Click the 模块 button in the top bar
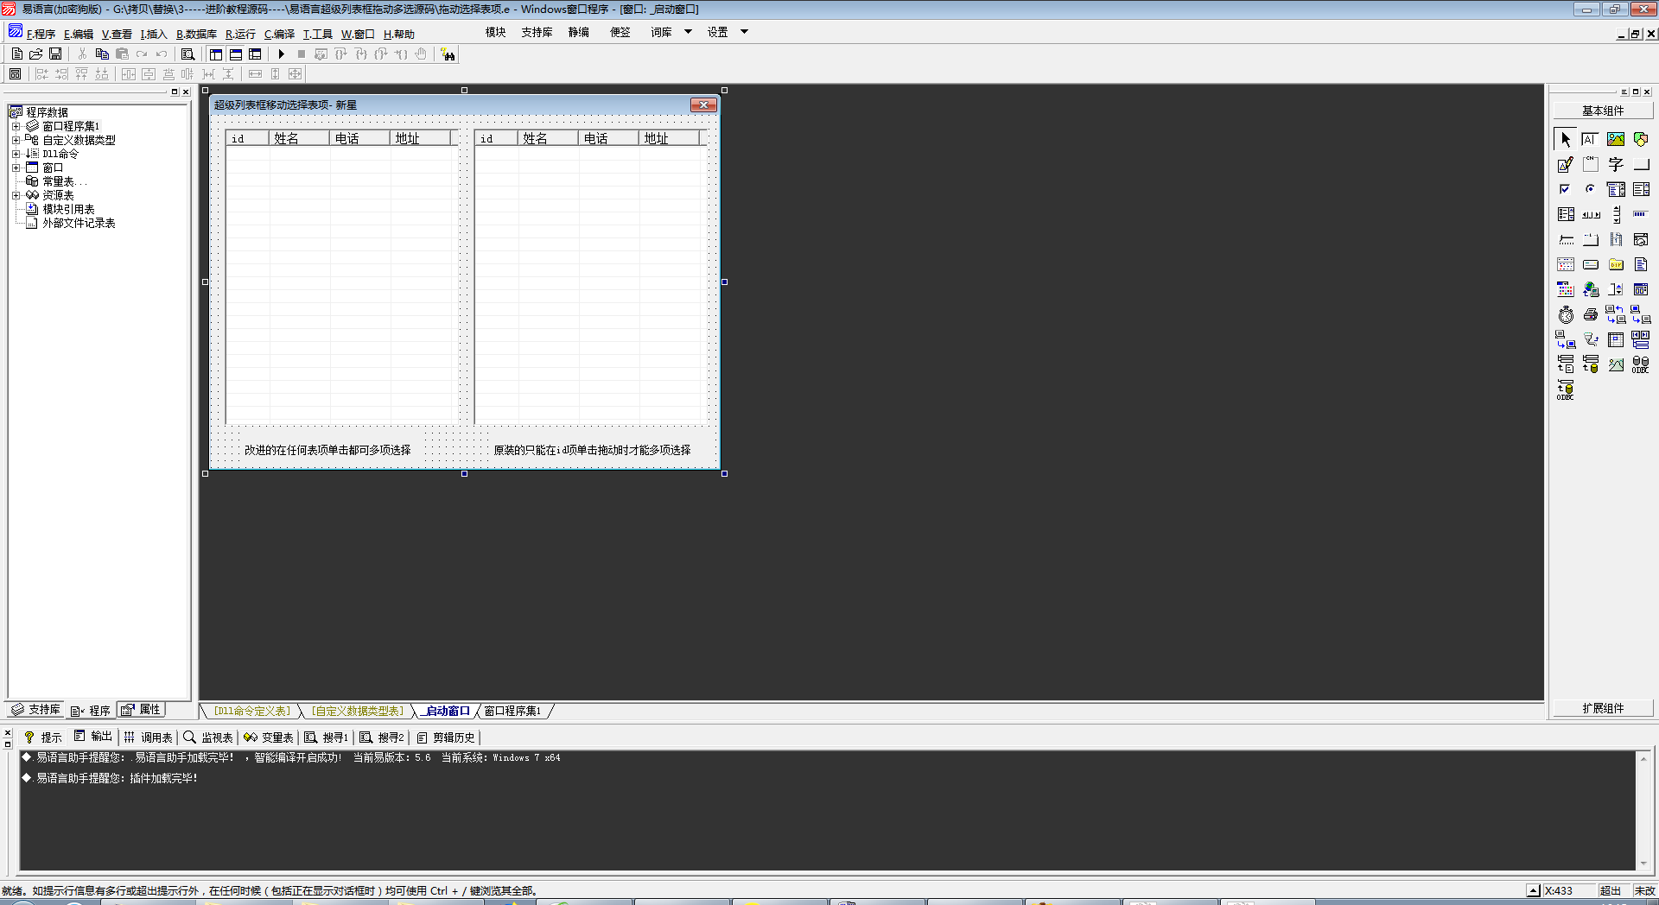Screen dimensions: 1659x905 (x=495, y=32)
